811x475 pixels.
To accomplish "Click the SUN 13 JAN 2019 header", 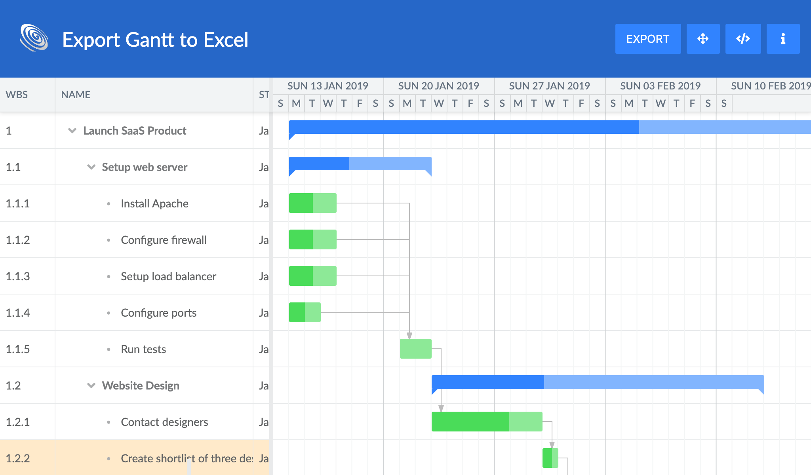I will pos(328,85).
